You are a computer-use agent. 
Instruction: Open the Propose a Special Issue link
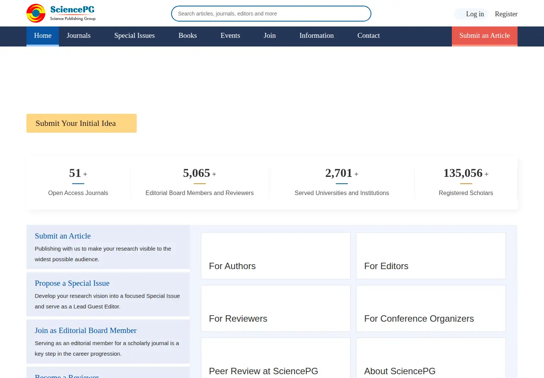(72, 283)
